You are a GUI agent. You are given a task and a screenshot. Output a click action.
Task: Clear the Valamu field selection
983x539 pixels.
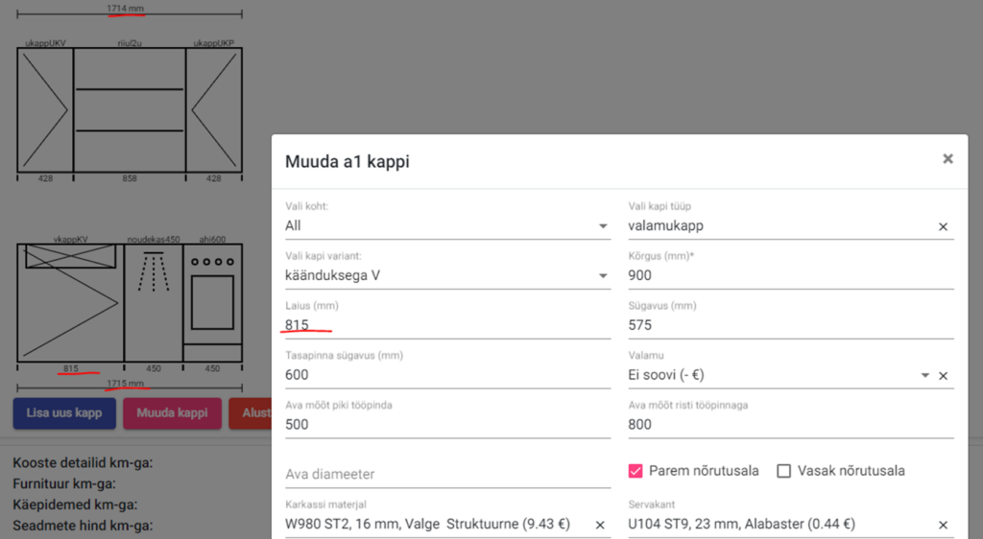pos(943,376)
